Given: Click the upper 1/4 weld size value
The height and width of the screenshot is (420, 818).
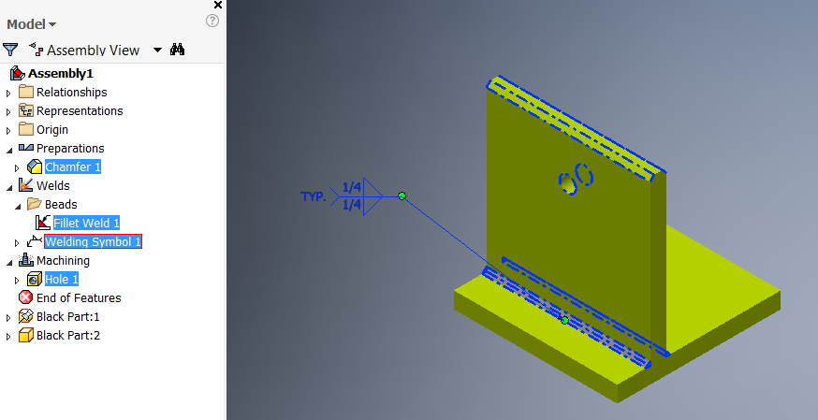Looking at the screenshot, I should pyautogui.click(x=352, y=187).
